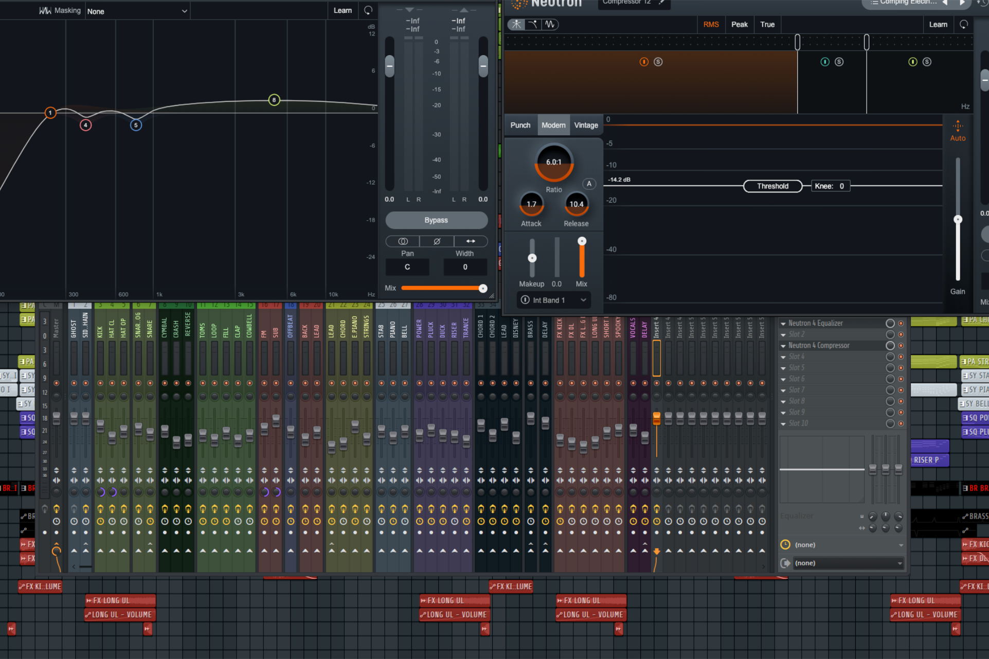
Task: Click the reset icon beside compressor Learn
Action: pyautogui.click(x=964, y=24)
